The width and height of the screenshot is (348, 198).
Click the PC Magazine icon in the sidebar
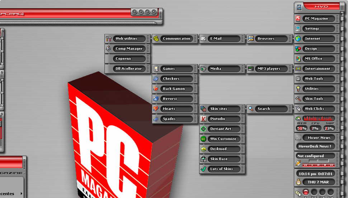[298, 19]
